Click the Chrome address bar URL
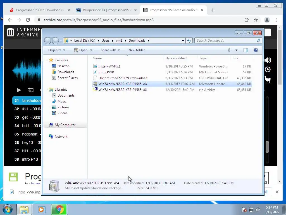The image size is (286, 215). click(x=99, y=20)
